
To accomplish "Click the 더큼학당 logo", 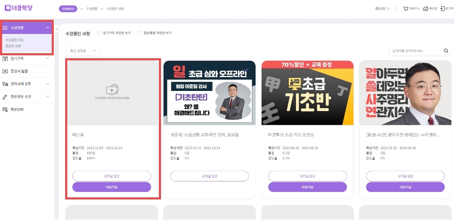I will (18, 8).
